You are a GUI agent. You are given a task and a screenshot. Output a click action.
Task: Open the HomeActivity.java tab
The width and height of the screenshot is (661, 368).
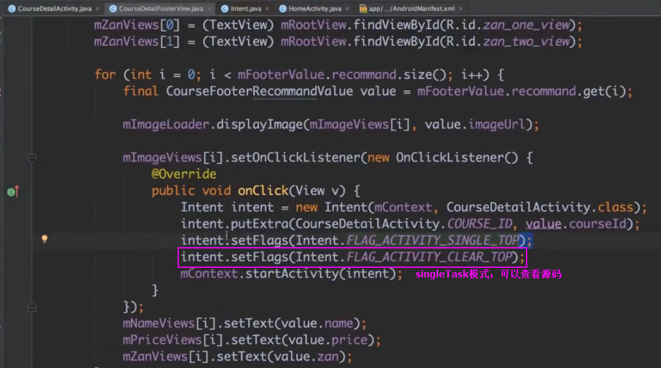315,9
